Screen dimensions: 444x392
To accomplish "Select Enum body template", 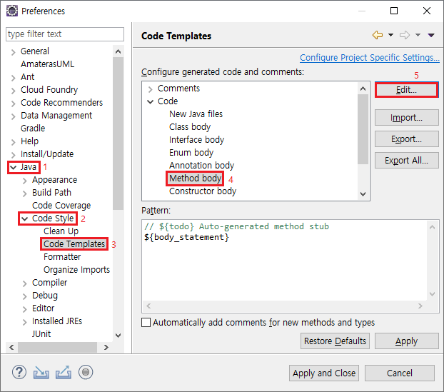I will pyautogui.click(x=191, y=152).
